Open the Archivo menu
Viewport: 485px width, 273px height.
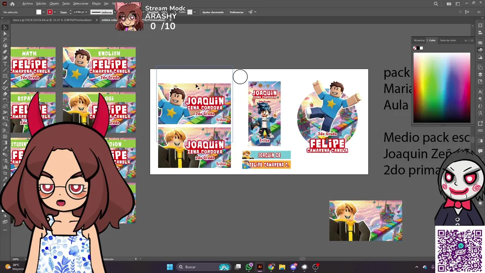click(27, 4)
